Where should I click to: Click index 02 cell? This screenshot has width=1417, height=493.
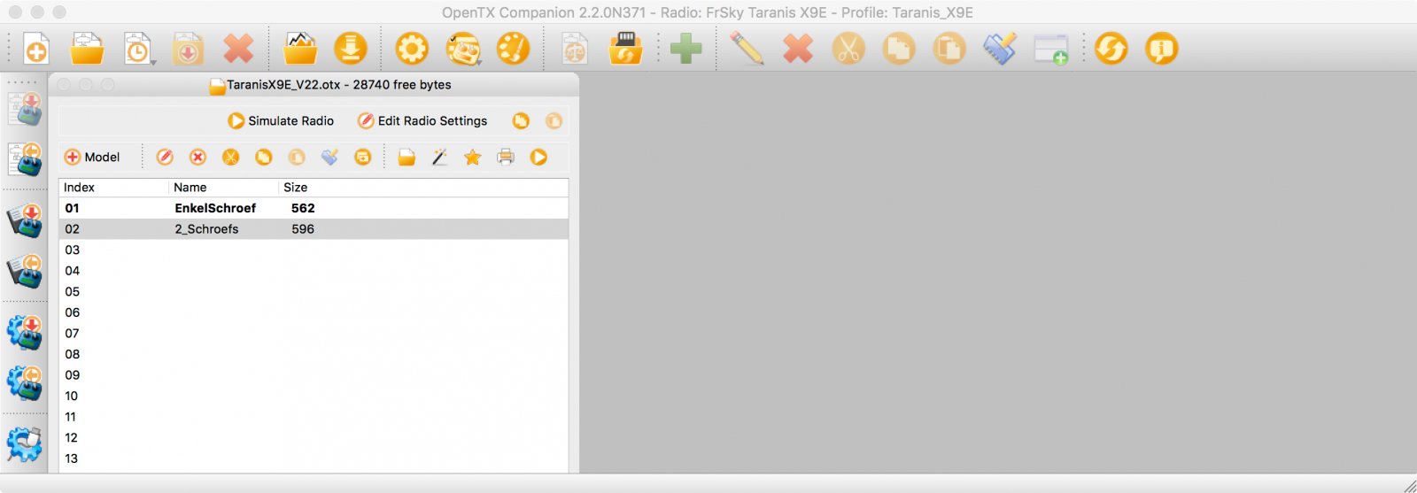coord(72,229)
